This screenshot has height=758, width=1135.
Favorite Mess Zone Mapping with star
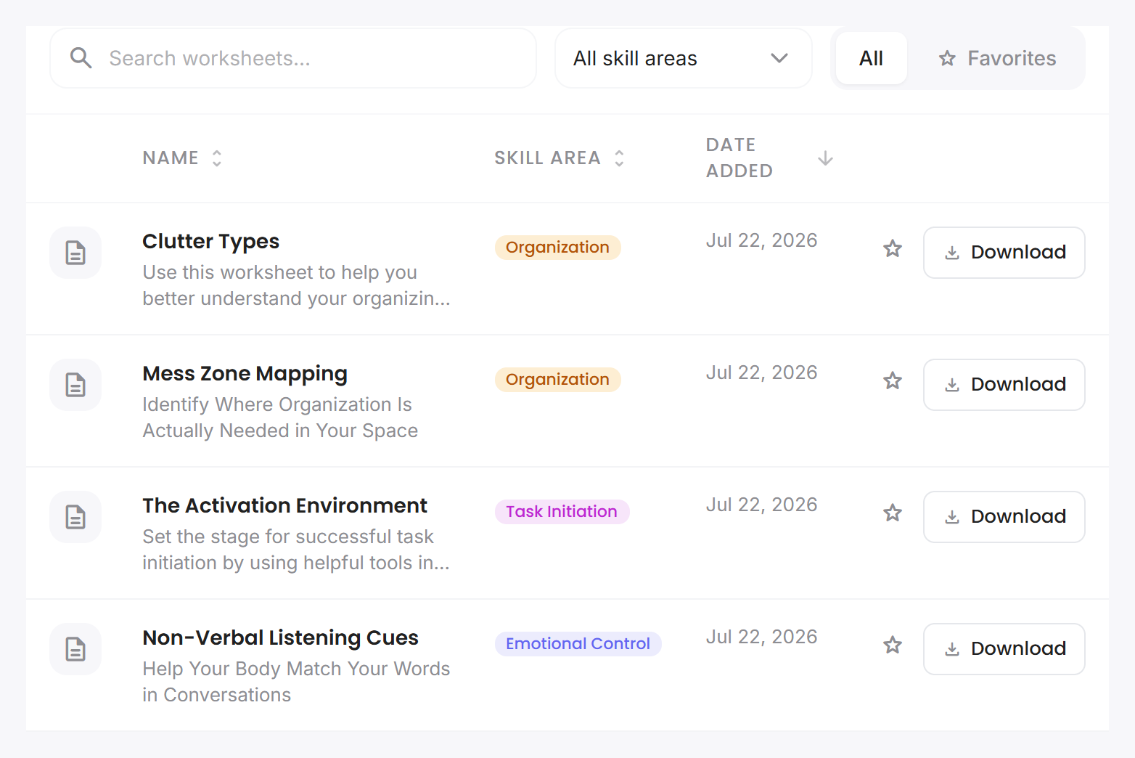[x=893, y=381]
